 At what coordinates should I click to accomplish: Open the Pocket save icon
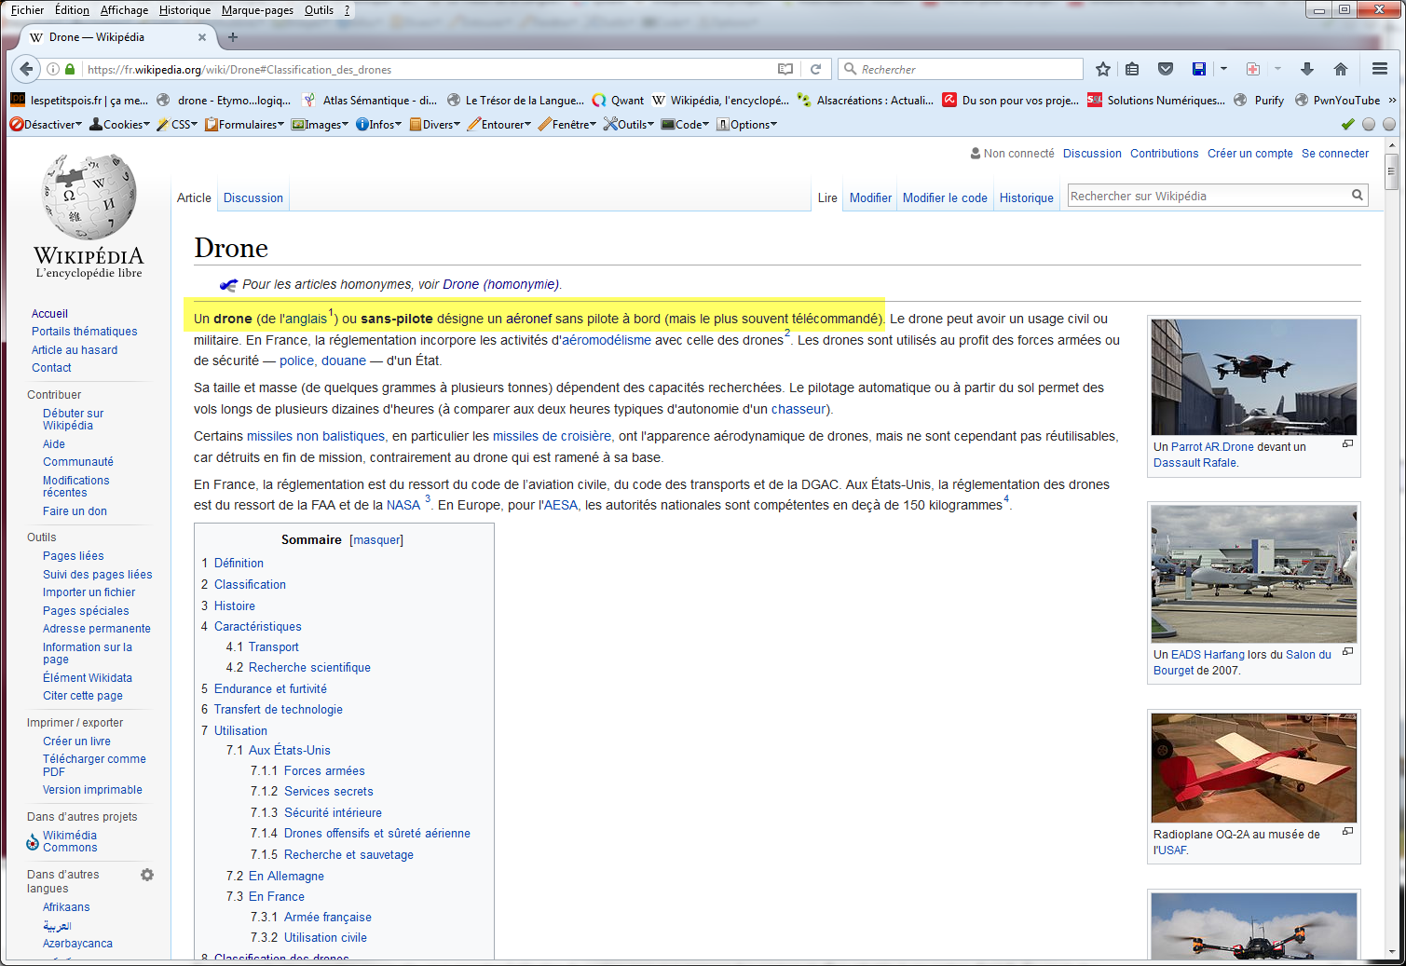[x=1165, y=69]
